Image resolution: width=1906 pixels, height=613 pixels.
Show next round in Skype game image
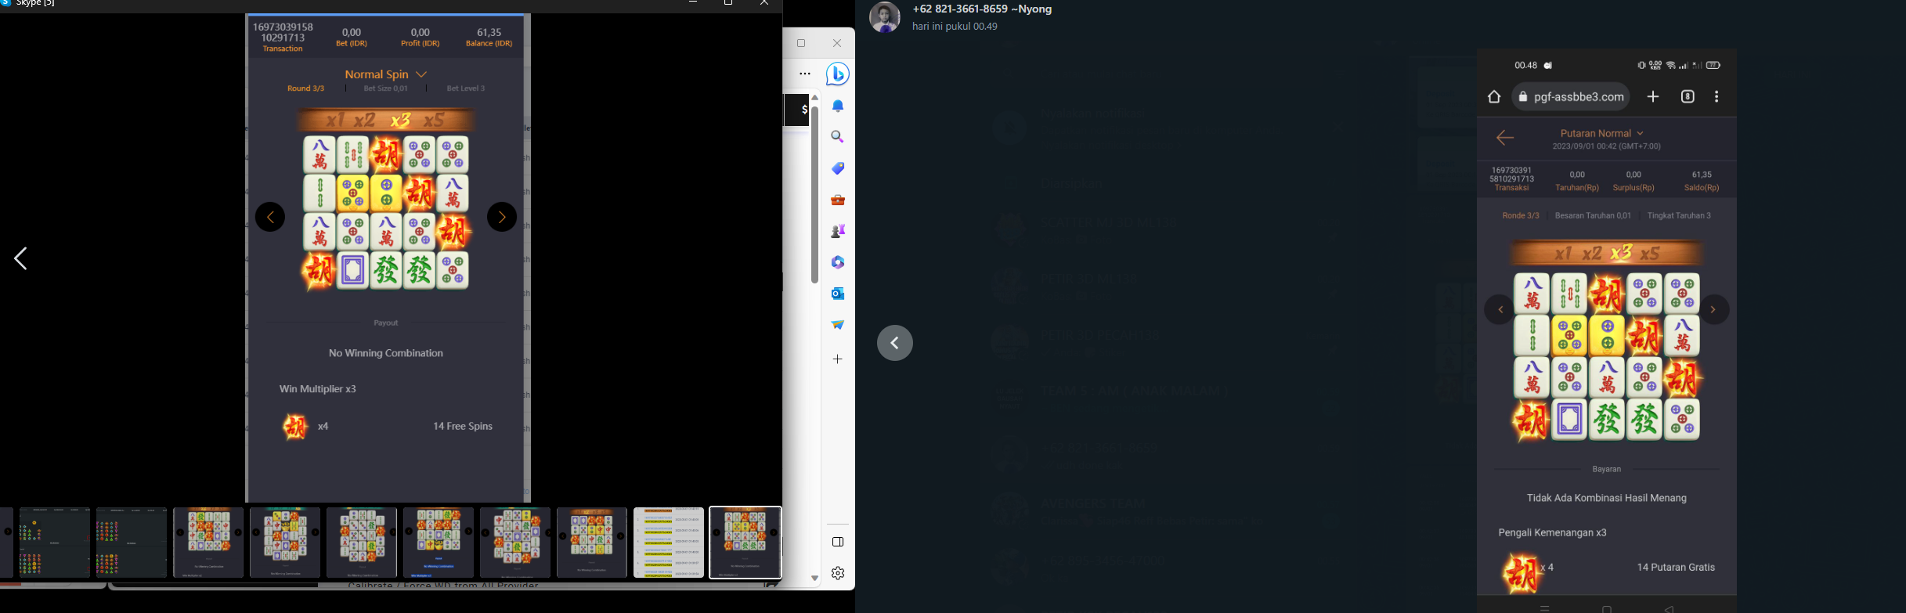point(502,217)
